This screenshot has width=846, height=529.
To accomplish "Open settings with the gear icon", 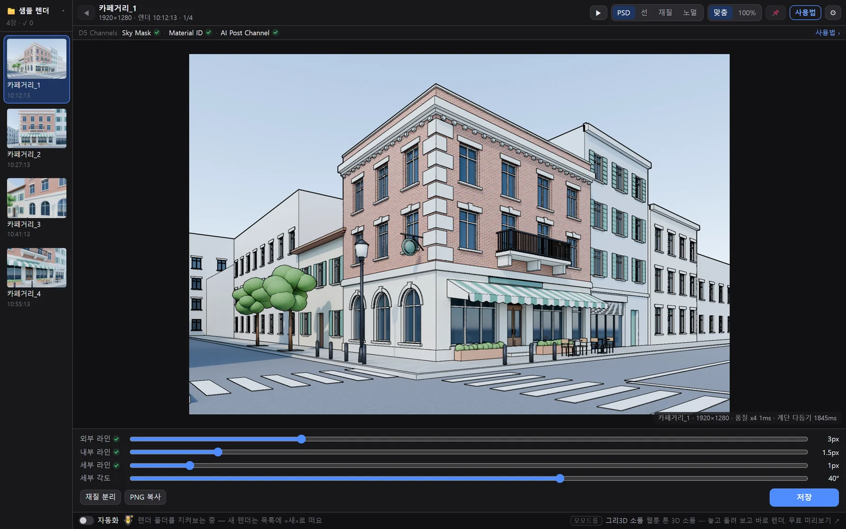I will (833, 13).
